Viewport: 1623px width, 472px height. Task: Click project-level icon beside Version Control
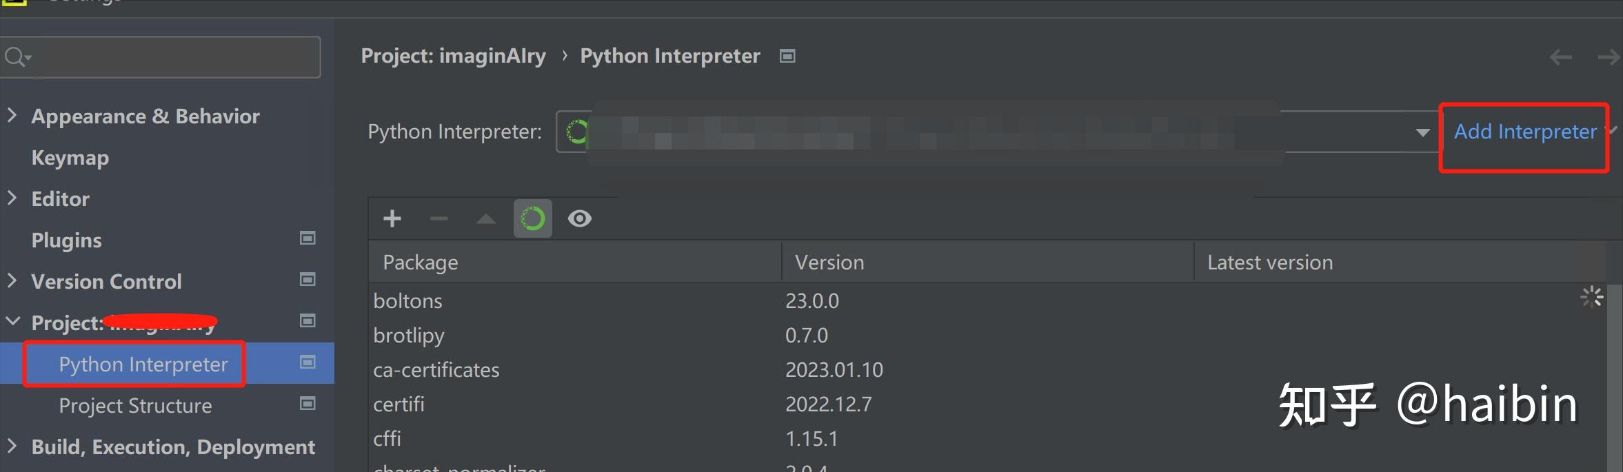tap(308, 279)
